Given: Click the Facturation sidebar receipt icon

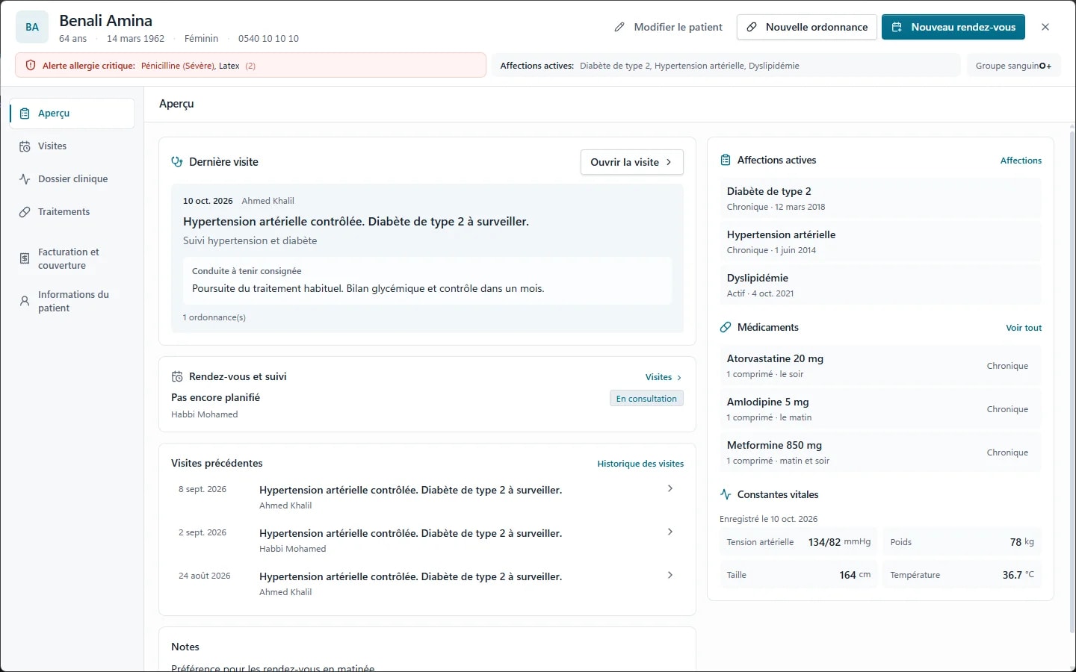Looking at the screenshot, I should (25, 258).
